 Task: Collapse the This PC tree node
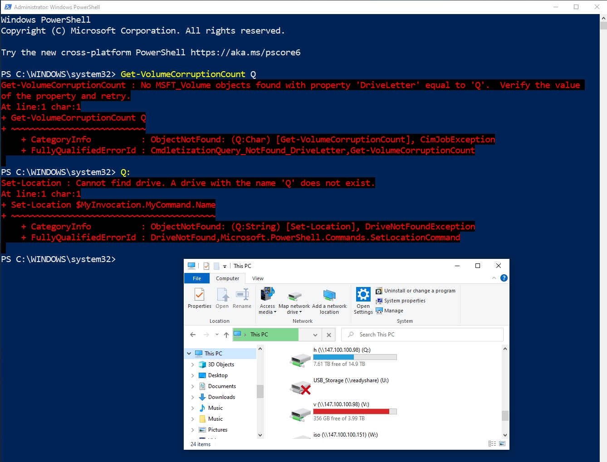coord(189,354)
